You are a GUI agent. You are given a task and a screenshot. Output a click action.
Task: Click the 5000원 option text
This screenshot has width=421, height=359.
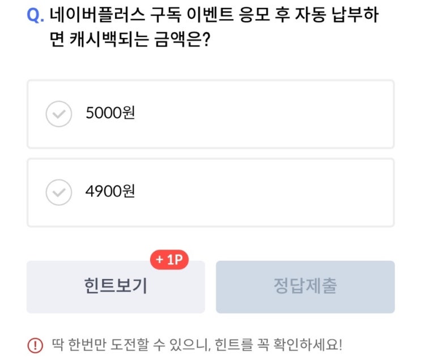[x=110, y=113]
